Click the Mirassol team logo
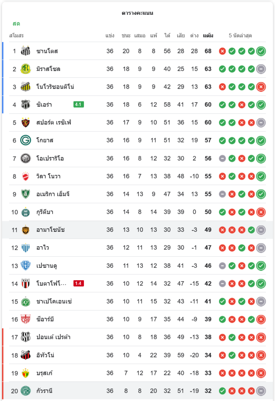275x401 pixels. (26, 69)
